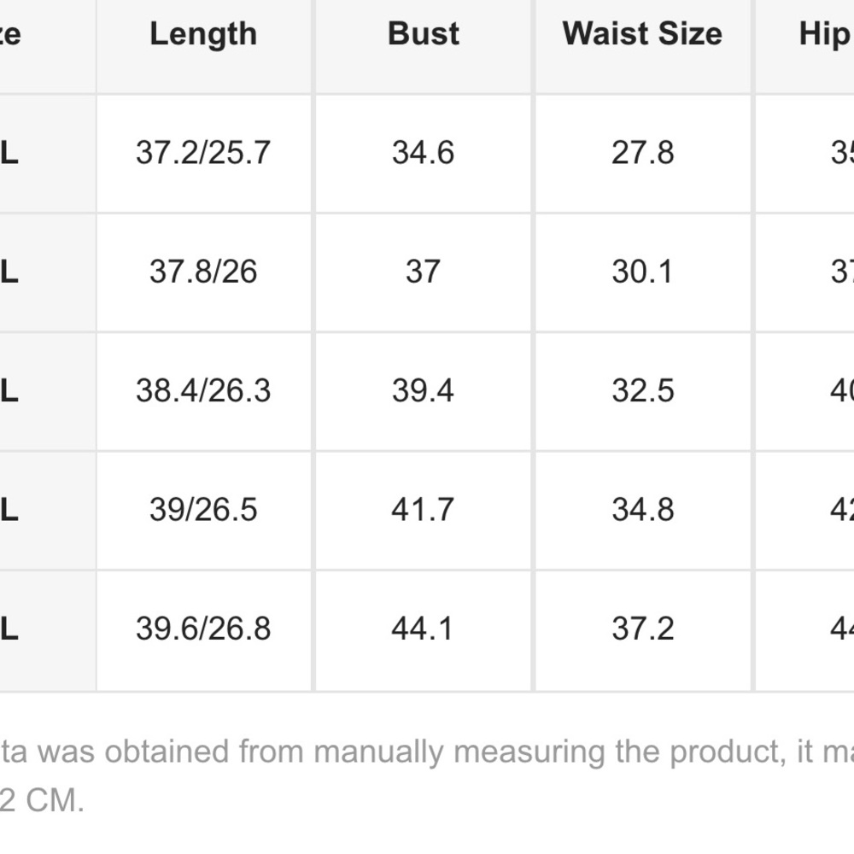
Task: Select the 37.2/25.7 length cell
Action: coord(203,153)
